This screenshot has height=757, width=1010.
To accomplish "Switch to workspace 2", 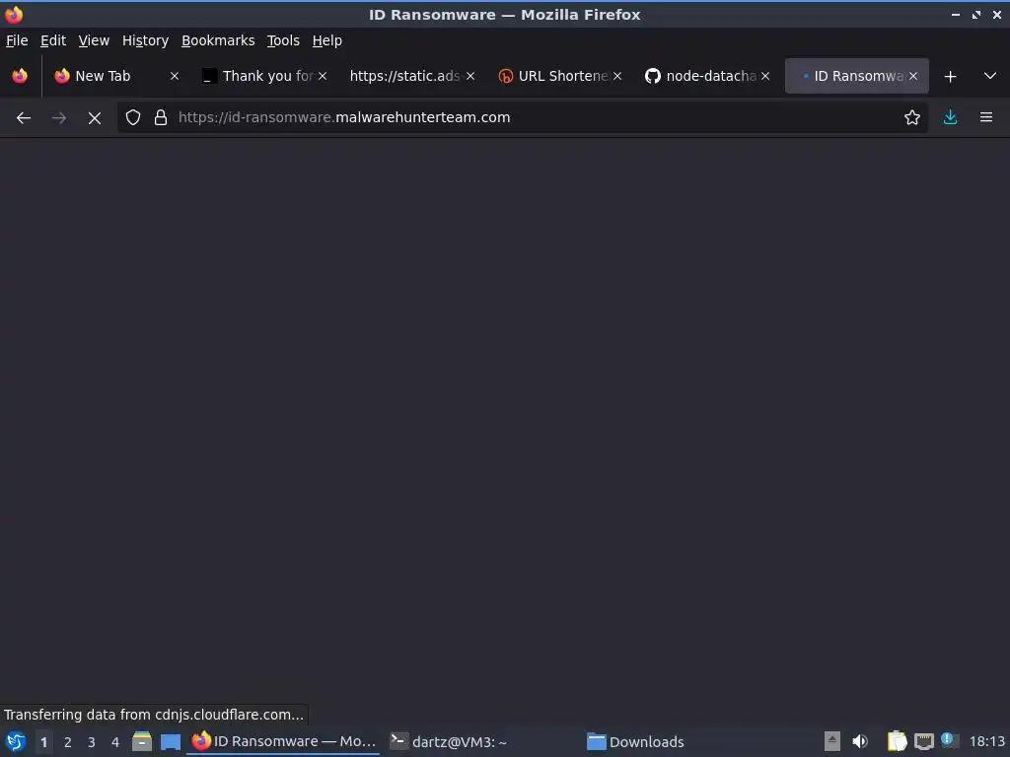I will click(68, 742).
